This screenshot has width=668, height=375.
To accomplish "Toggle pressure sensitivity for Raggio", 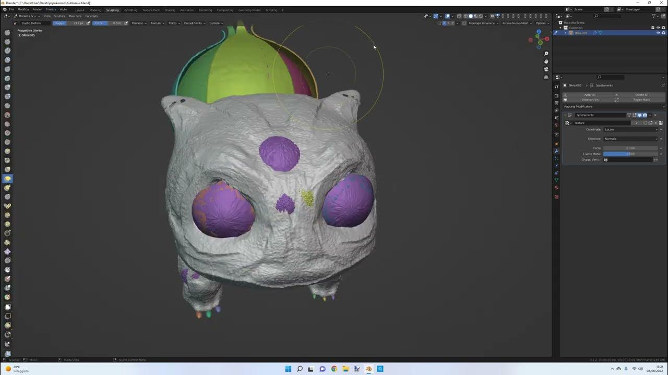I will coord(88,23).
